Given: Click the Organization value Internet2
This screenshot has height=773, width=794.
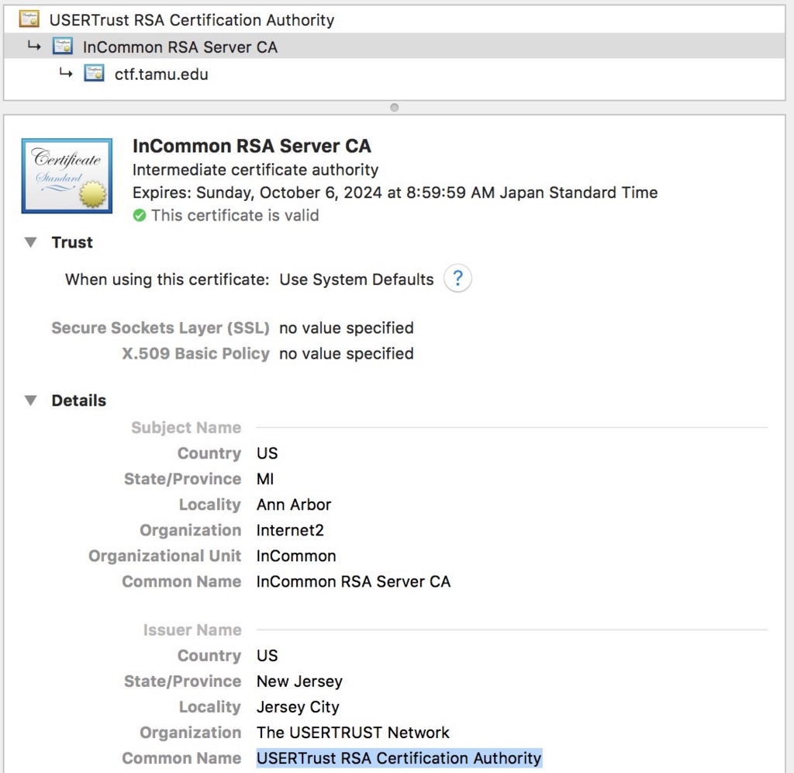Looking at the screenshot, I should (290, 530).
